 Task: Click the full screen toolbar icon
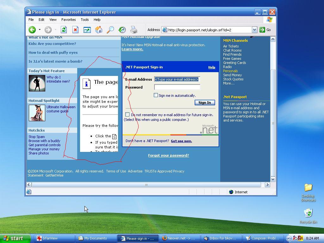87,30
